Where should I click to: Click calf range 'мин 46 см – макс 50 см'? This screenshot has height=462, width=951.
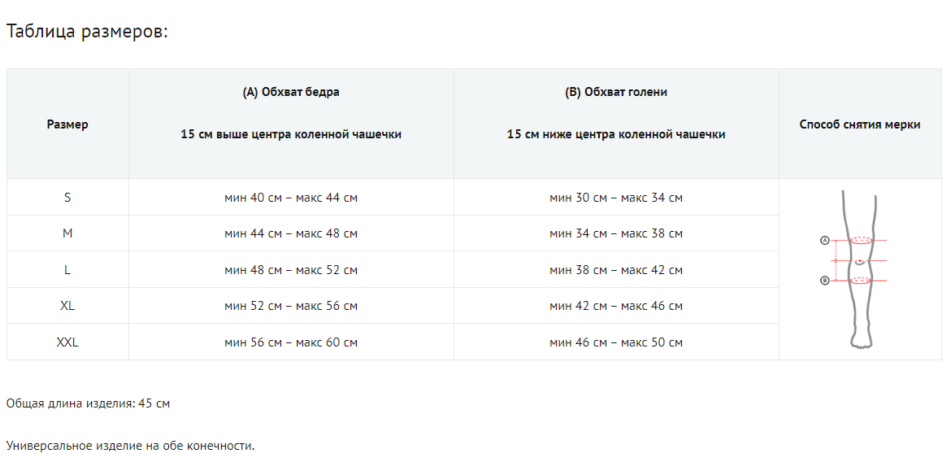[x=616, y=342]
